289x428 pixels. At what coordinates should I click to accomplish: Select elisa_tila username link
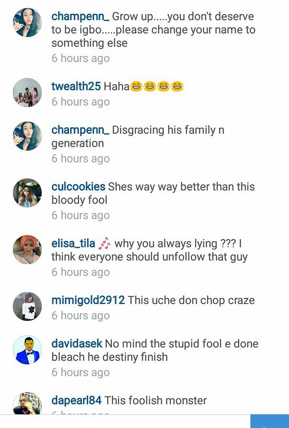[x=73, y=243]
